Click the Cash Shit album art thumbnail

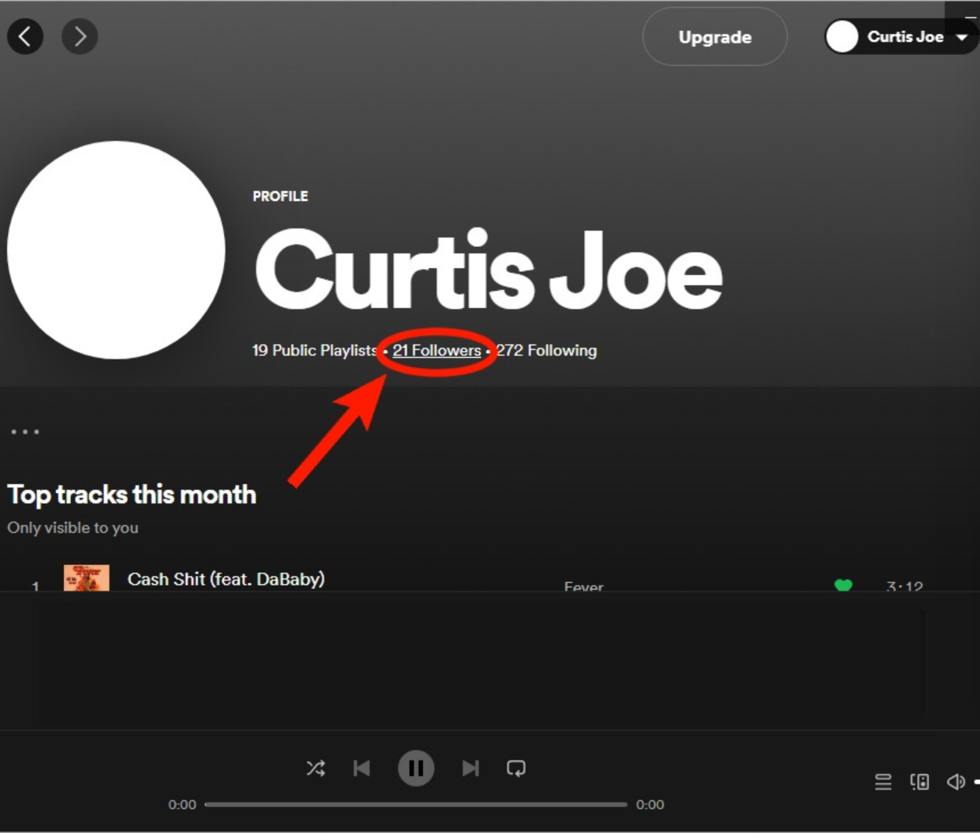point(86,579)
